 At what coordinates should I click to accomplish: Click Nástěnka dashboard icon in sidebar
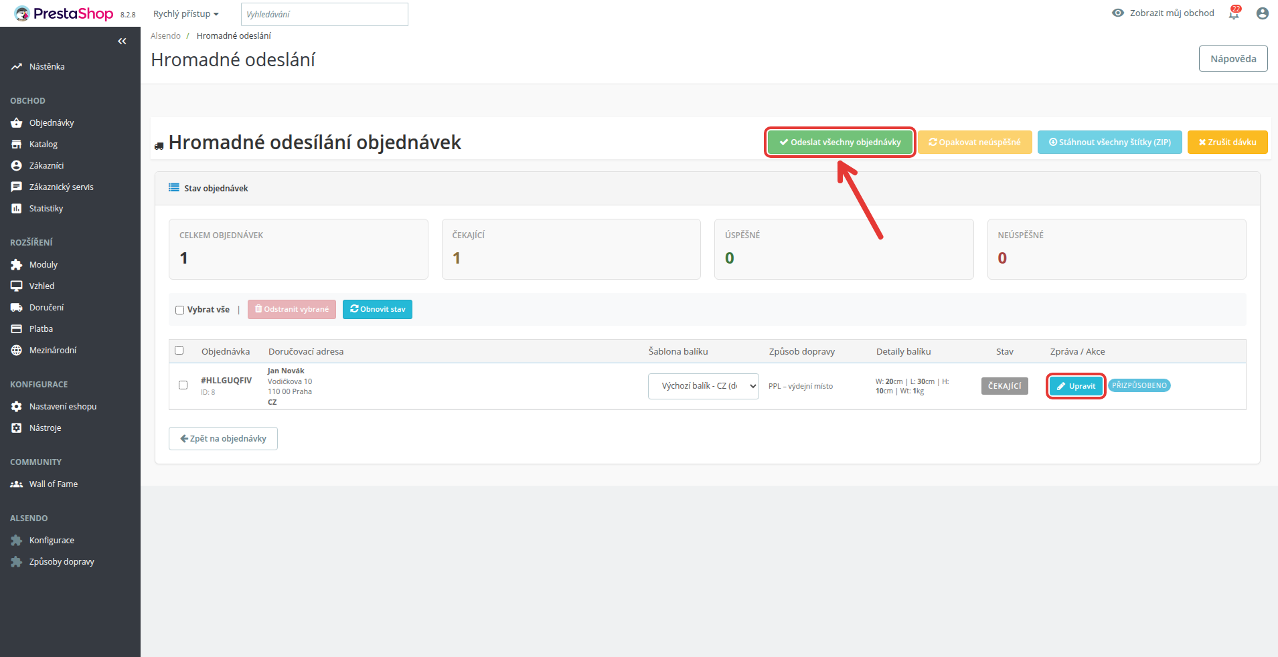(17, 67)
